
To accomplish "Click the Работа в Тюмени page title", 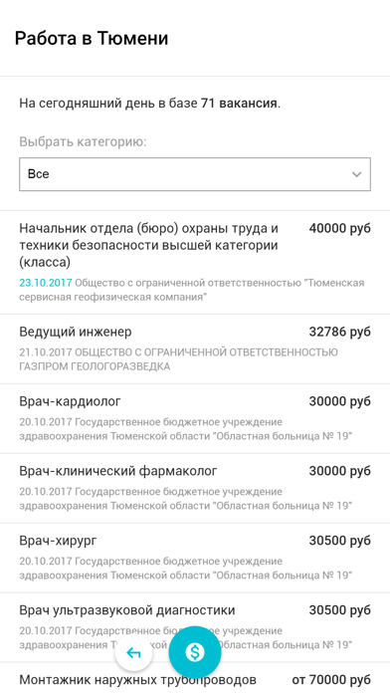I will pos(92,39).
